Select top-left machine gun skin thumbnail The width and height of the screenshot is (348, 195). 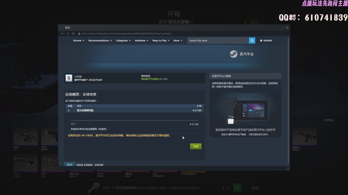(x=25, y=136)
